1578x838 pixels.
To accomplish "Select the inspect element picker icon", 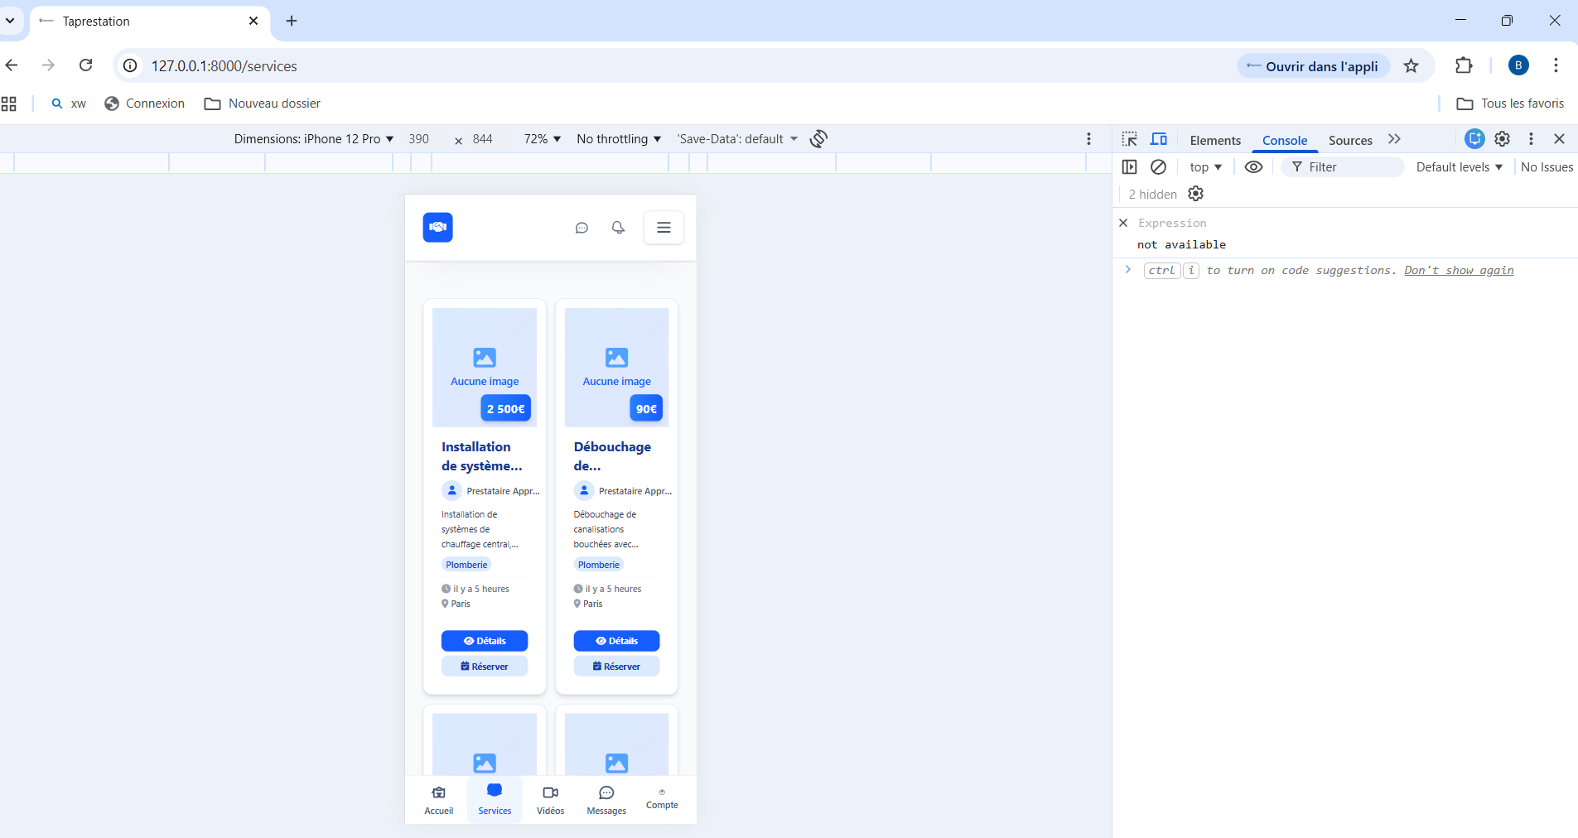I will tap(1129, 139).
